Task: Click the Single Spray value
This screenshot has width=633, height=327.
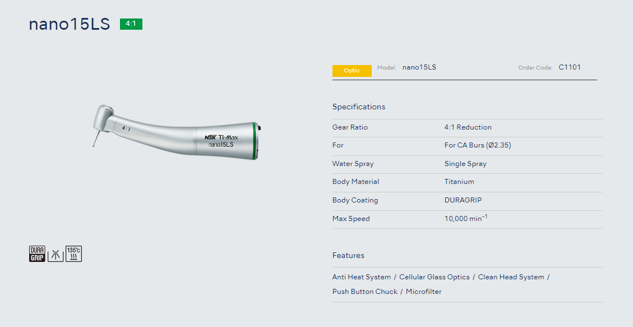Action: [465, 164]
